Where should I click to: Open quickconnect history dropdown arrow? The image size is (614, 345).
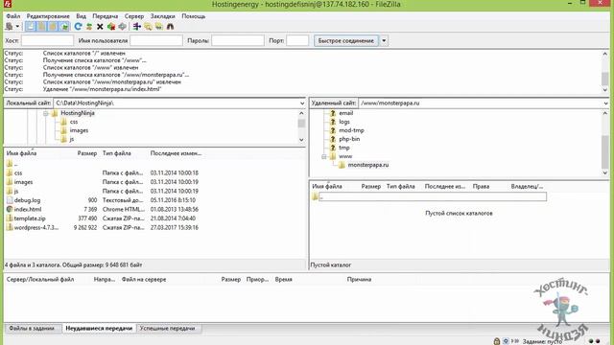coord(384,40)
